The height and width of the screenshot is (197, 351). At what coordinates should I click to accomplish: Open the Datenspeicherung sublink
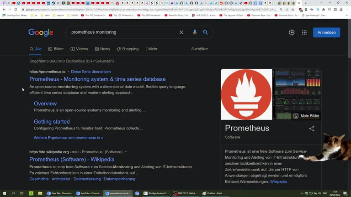[120, 179]
